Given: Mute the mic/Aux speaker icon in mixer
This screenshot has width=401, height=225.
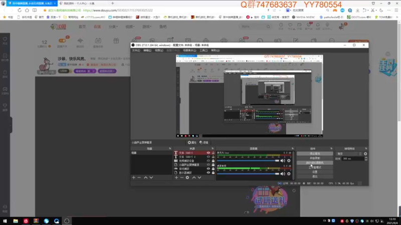Looking at the screenshot, I should (283, 160).
